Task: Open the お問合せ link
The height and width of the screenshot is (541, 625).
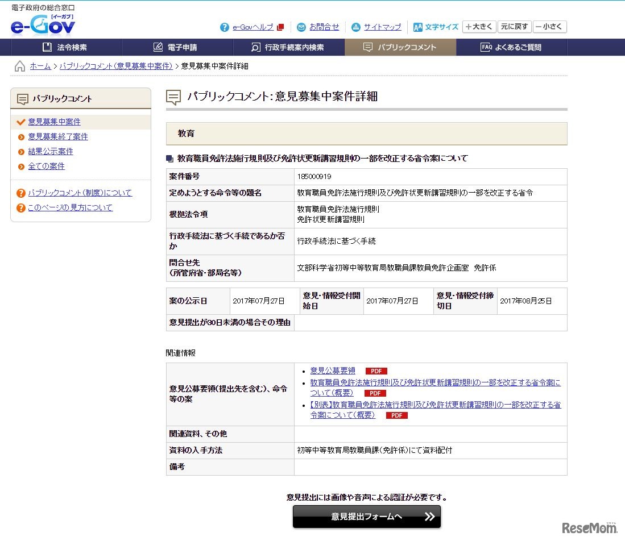Action: click(x=324, y=27)
